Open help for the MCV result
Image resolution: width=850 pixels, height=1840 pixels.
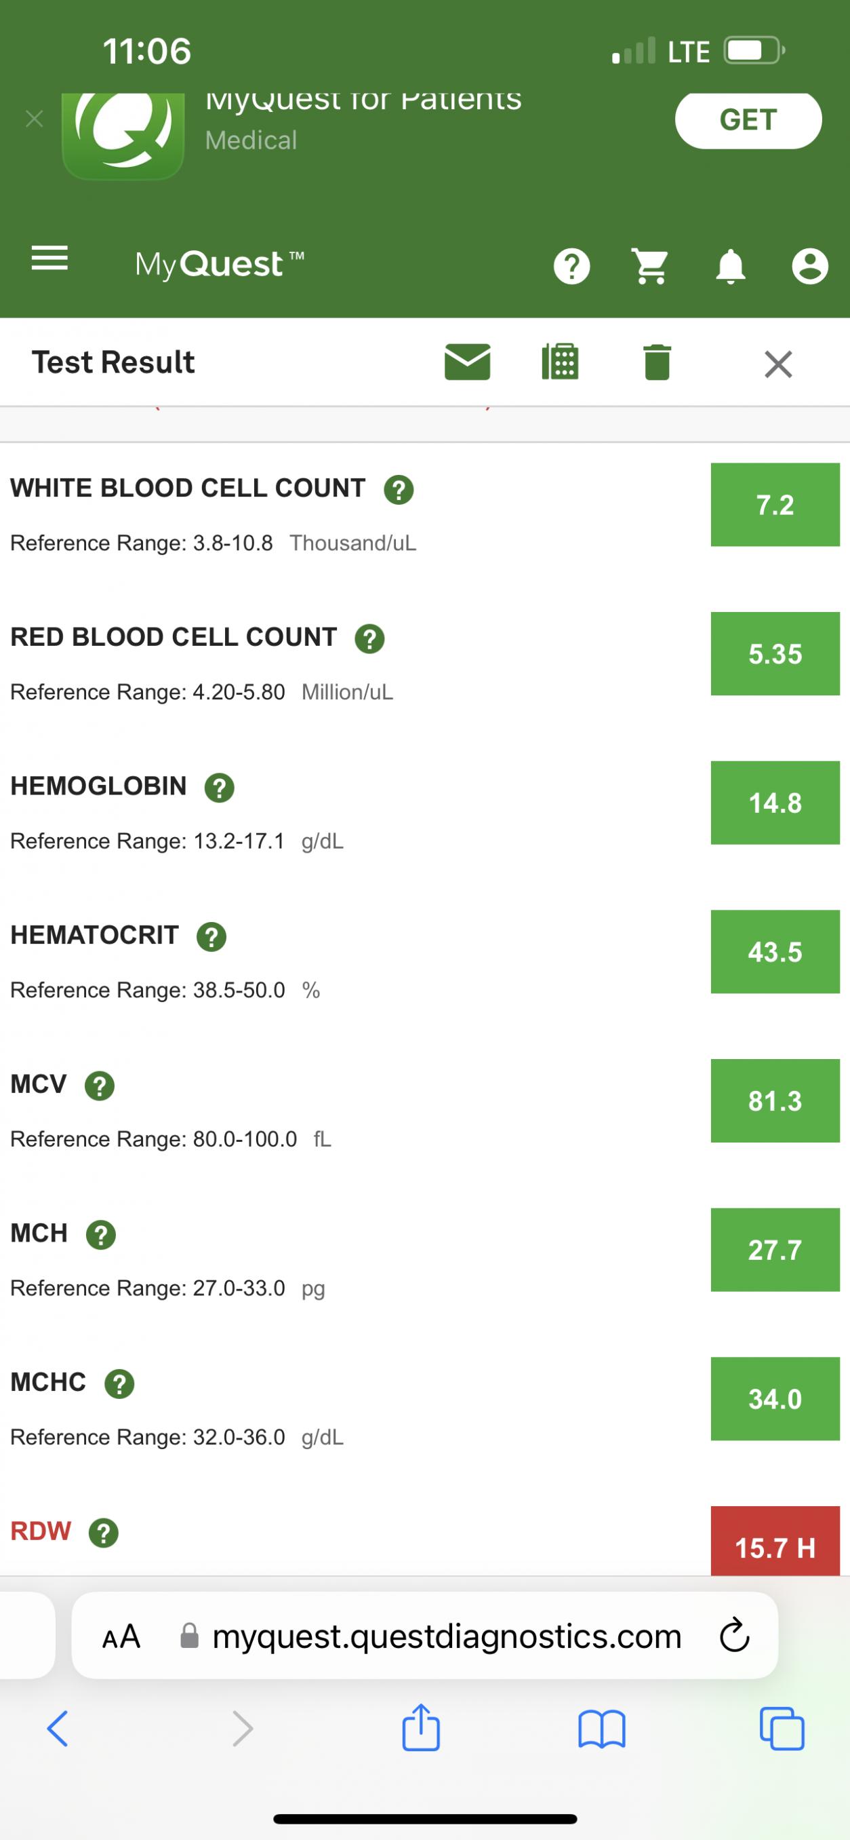[x=100, y=1086]
